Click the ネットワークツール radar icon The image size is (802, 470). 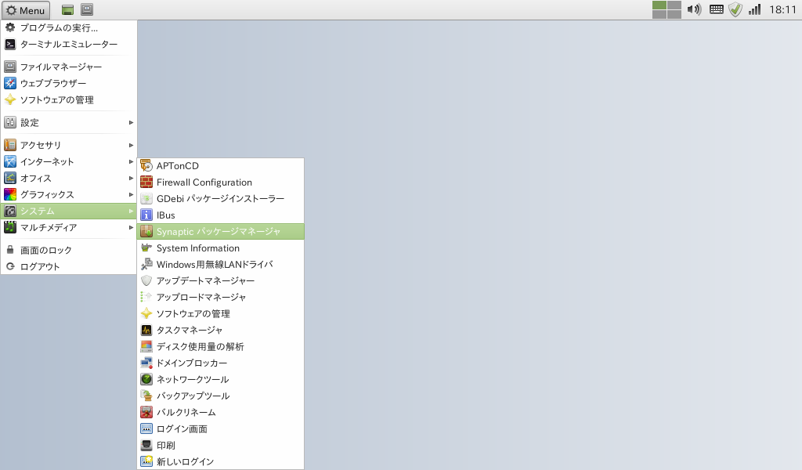[146, 379]
